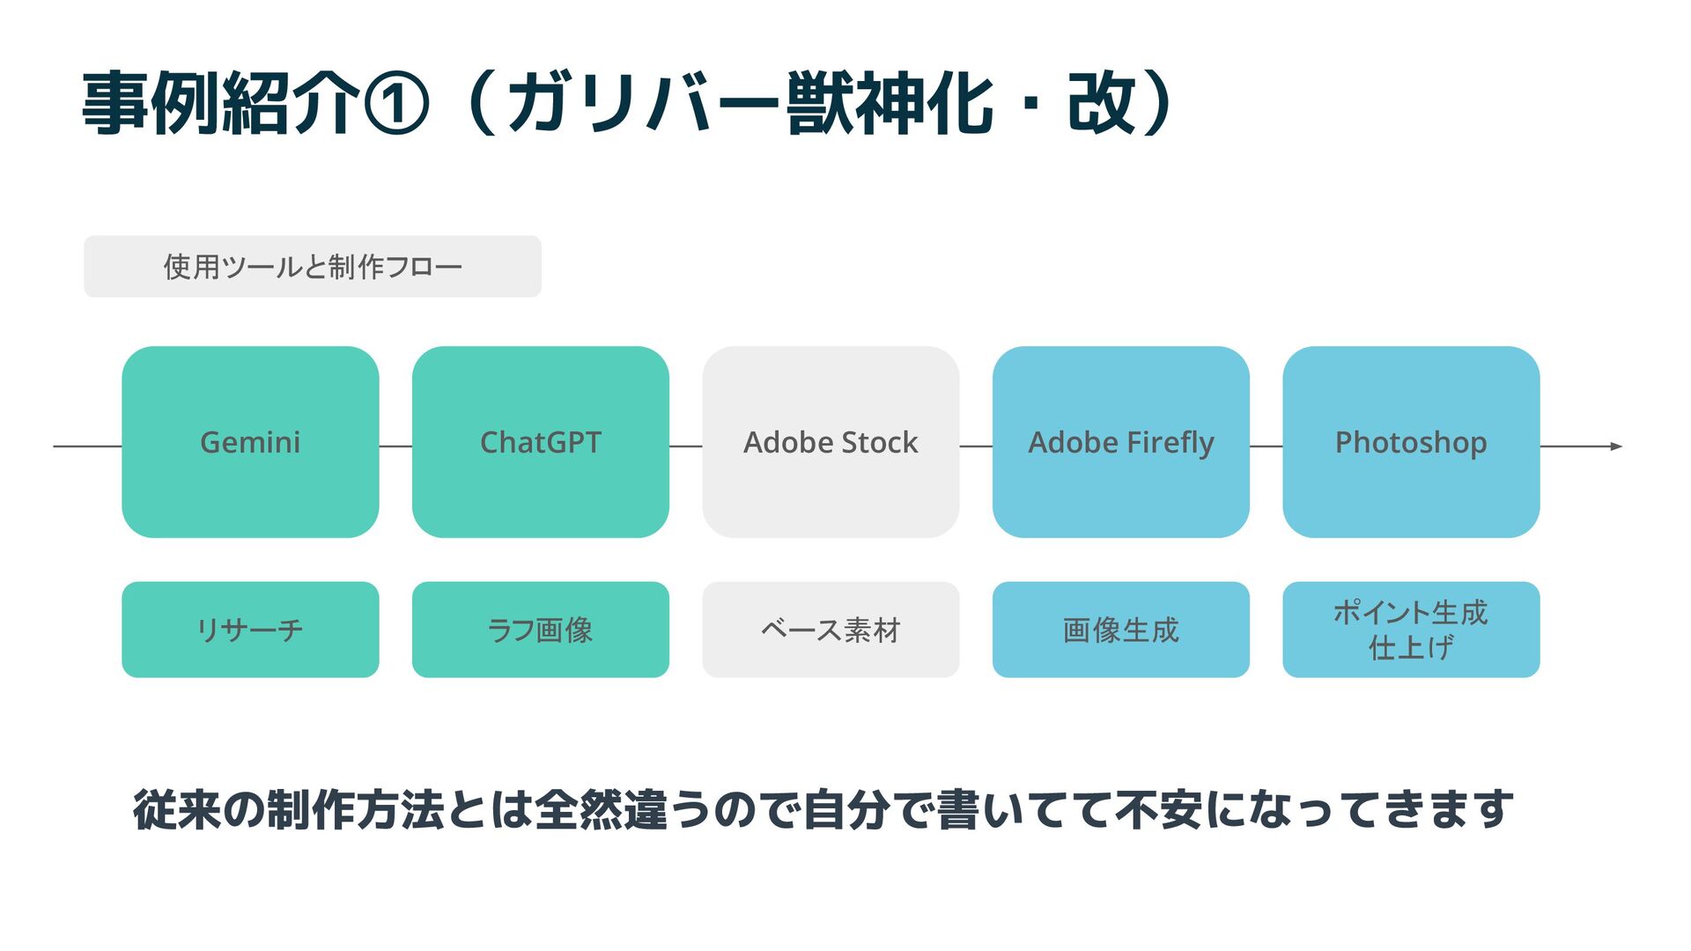Click the bottom sentence starting with 従来の制作方法
Screen dimensions: 1691x951
click(x=823, y=809)
